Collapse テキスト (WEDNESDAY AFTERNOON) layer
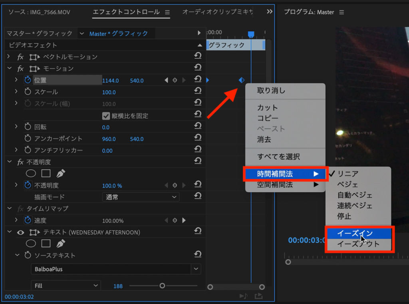The height and width of the screenshot is (304, 409). tap(10, 231)
